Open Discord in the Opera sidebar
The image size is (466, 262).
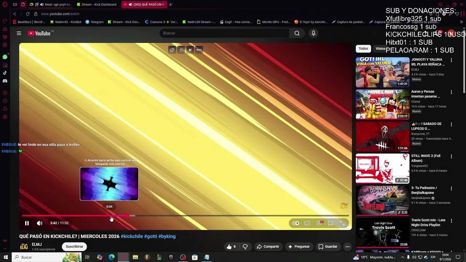point(5,81)
